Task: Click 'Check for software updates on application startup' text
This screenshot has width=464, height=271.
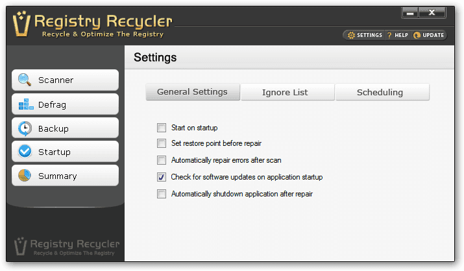Action: point(247,177)
